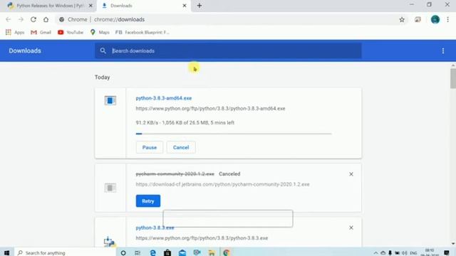This screenshot has width=456, height=256.
Task: Click the python-3.8.3.exe installer icon
Action: coord(109,242)
